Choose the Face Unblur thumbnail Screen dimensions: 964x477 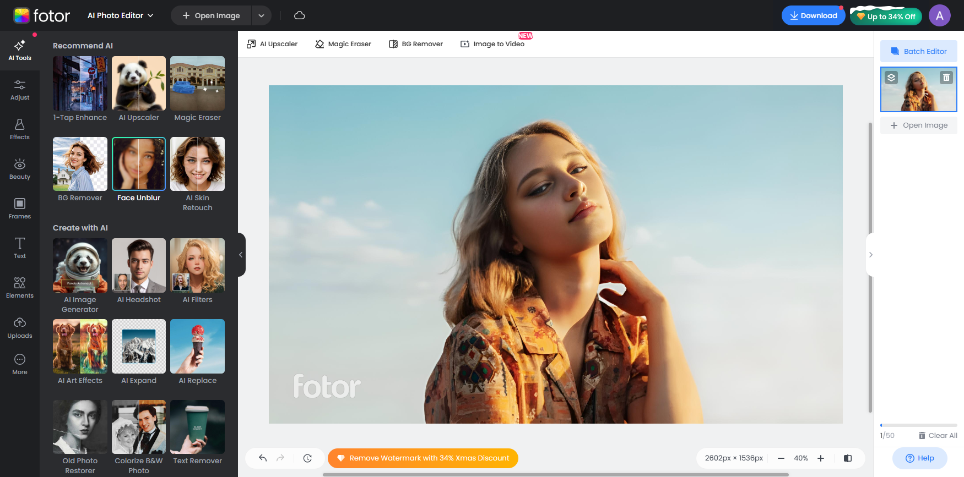click(x=139, y=164)
